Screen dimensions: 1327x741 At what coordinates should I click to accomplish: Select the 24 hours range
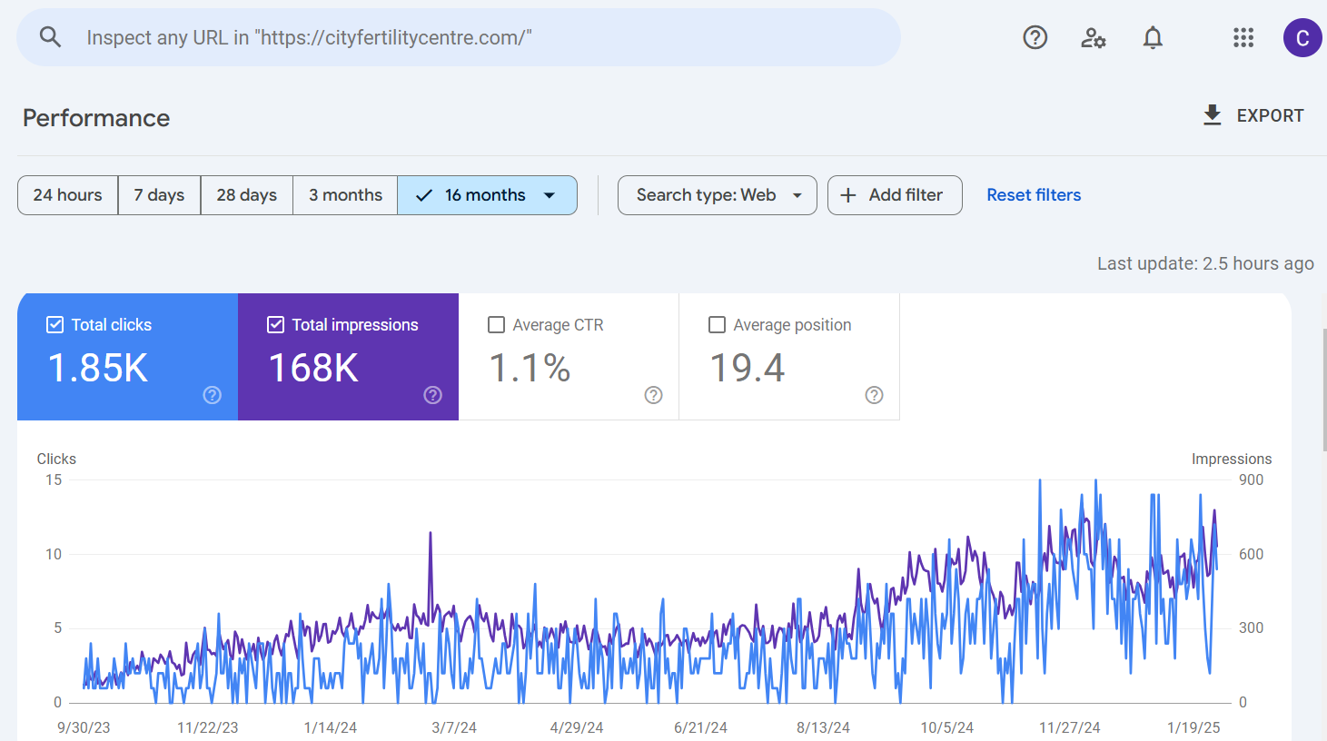(68, 195)
